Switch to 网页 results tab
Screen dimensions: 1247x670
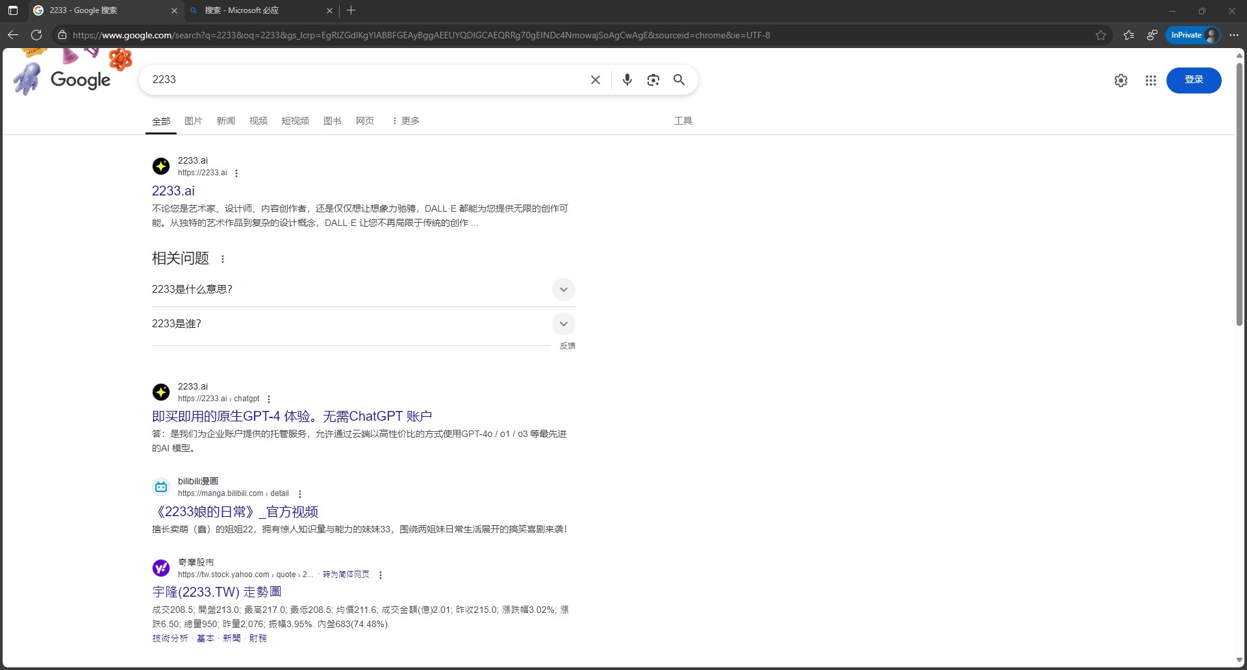(x=365, y=121)
